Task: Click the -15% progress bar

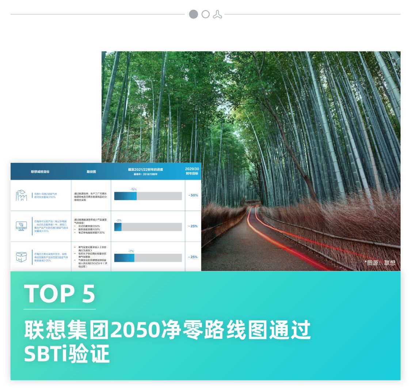Action: 148,196
